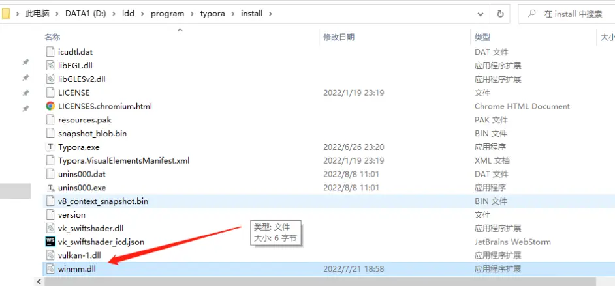The image size is (615, 286).
Task: Expand chevron after typora breadcrumb
Action: pos(233,14)
